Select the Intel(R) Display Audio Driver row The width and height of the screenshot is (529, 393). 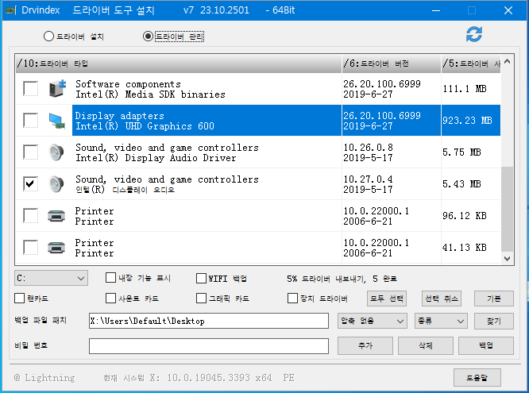tap(258, 152)
